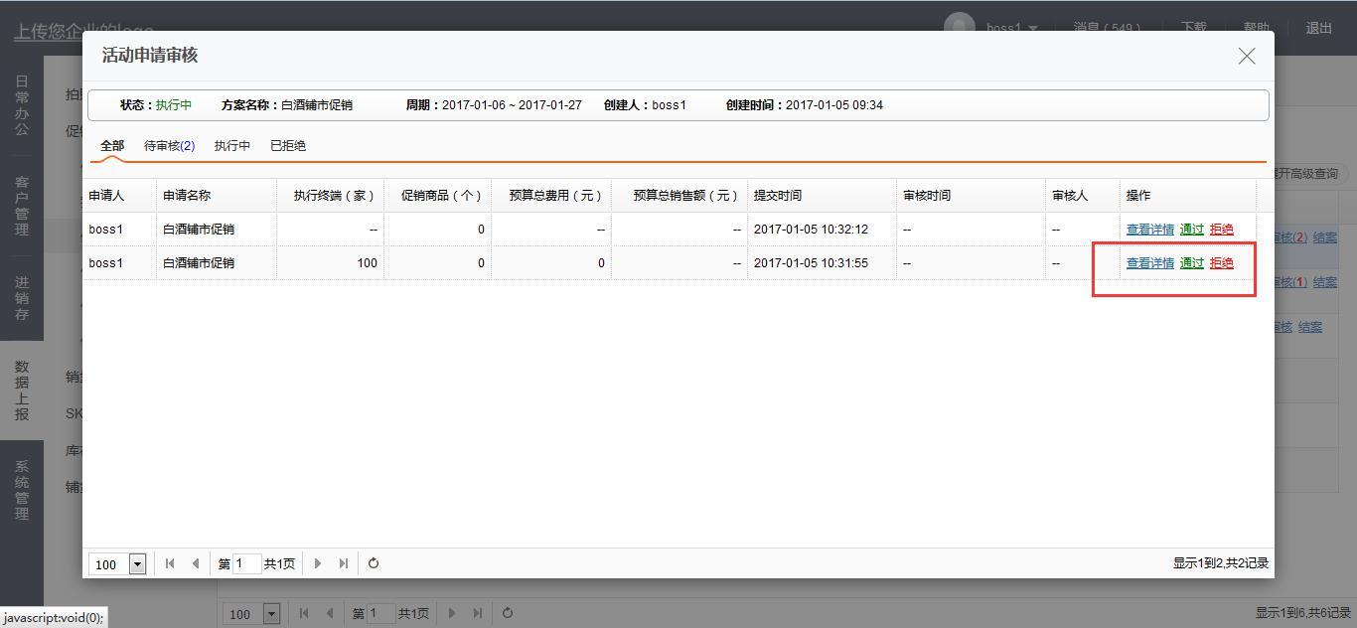Close the 活动申请审核 dialog
Image resolution: width=1357 pixels, height=628 pixels.
(x=1247, y=57)
